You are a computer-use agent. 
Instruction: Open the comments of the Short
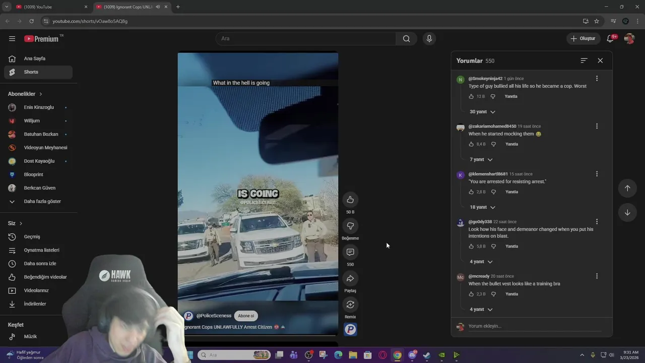(350, 252)
